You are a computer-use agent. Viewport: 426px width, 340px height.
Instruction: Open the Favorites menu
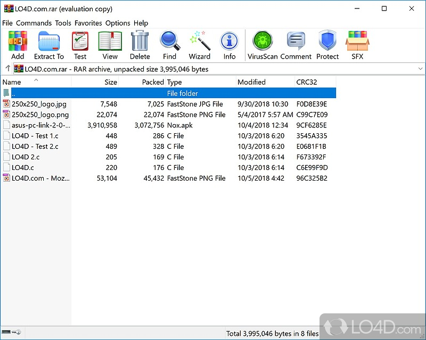pos(88,23)
